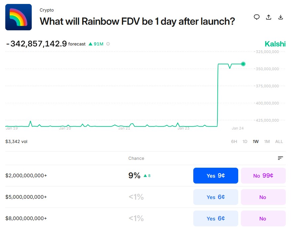Screen dimensions: 301x229
Task: Open the Crypto category link
Action: point(47,10)
